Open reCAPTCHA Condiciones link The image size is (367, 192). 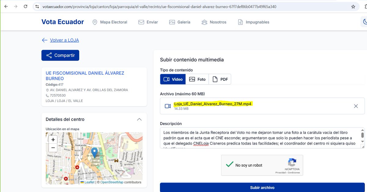(294, 173)
